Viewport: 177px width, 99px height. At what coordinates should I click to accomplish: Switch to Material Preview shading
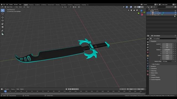[141, 7]
